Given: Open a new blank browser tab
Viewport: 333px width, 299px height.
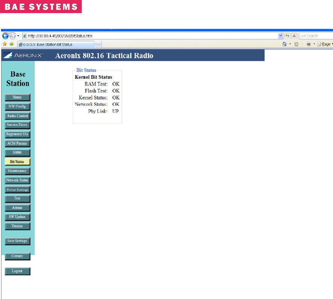Looking at the screenshot, I should coord(98,45).
